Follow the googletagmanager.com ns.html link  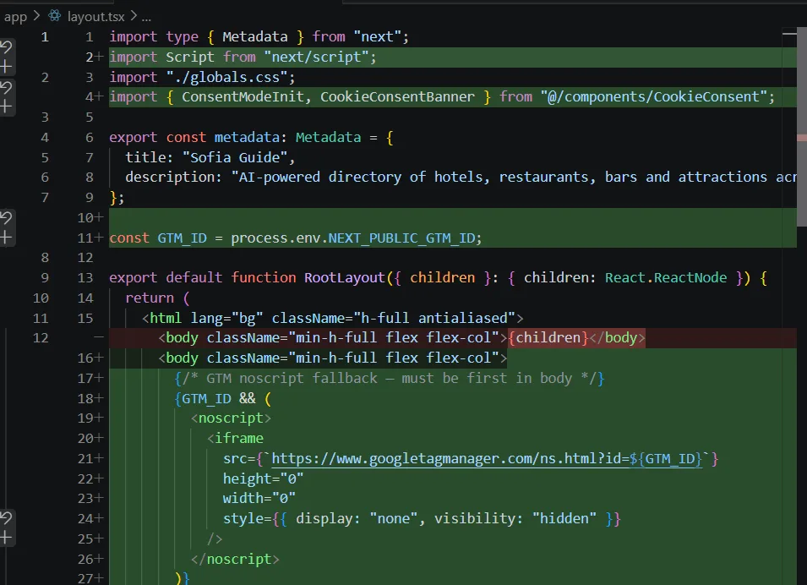click(487, 458)
